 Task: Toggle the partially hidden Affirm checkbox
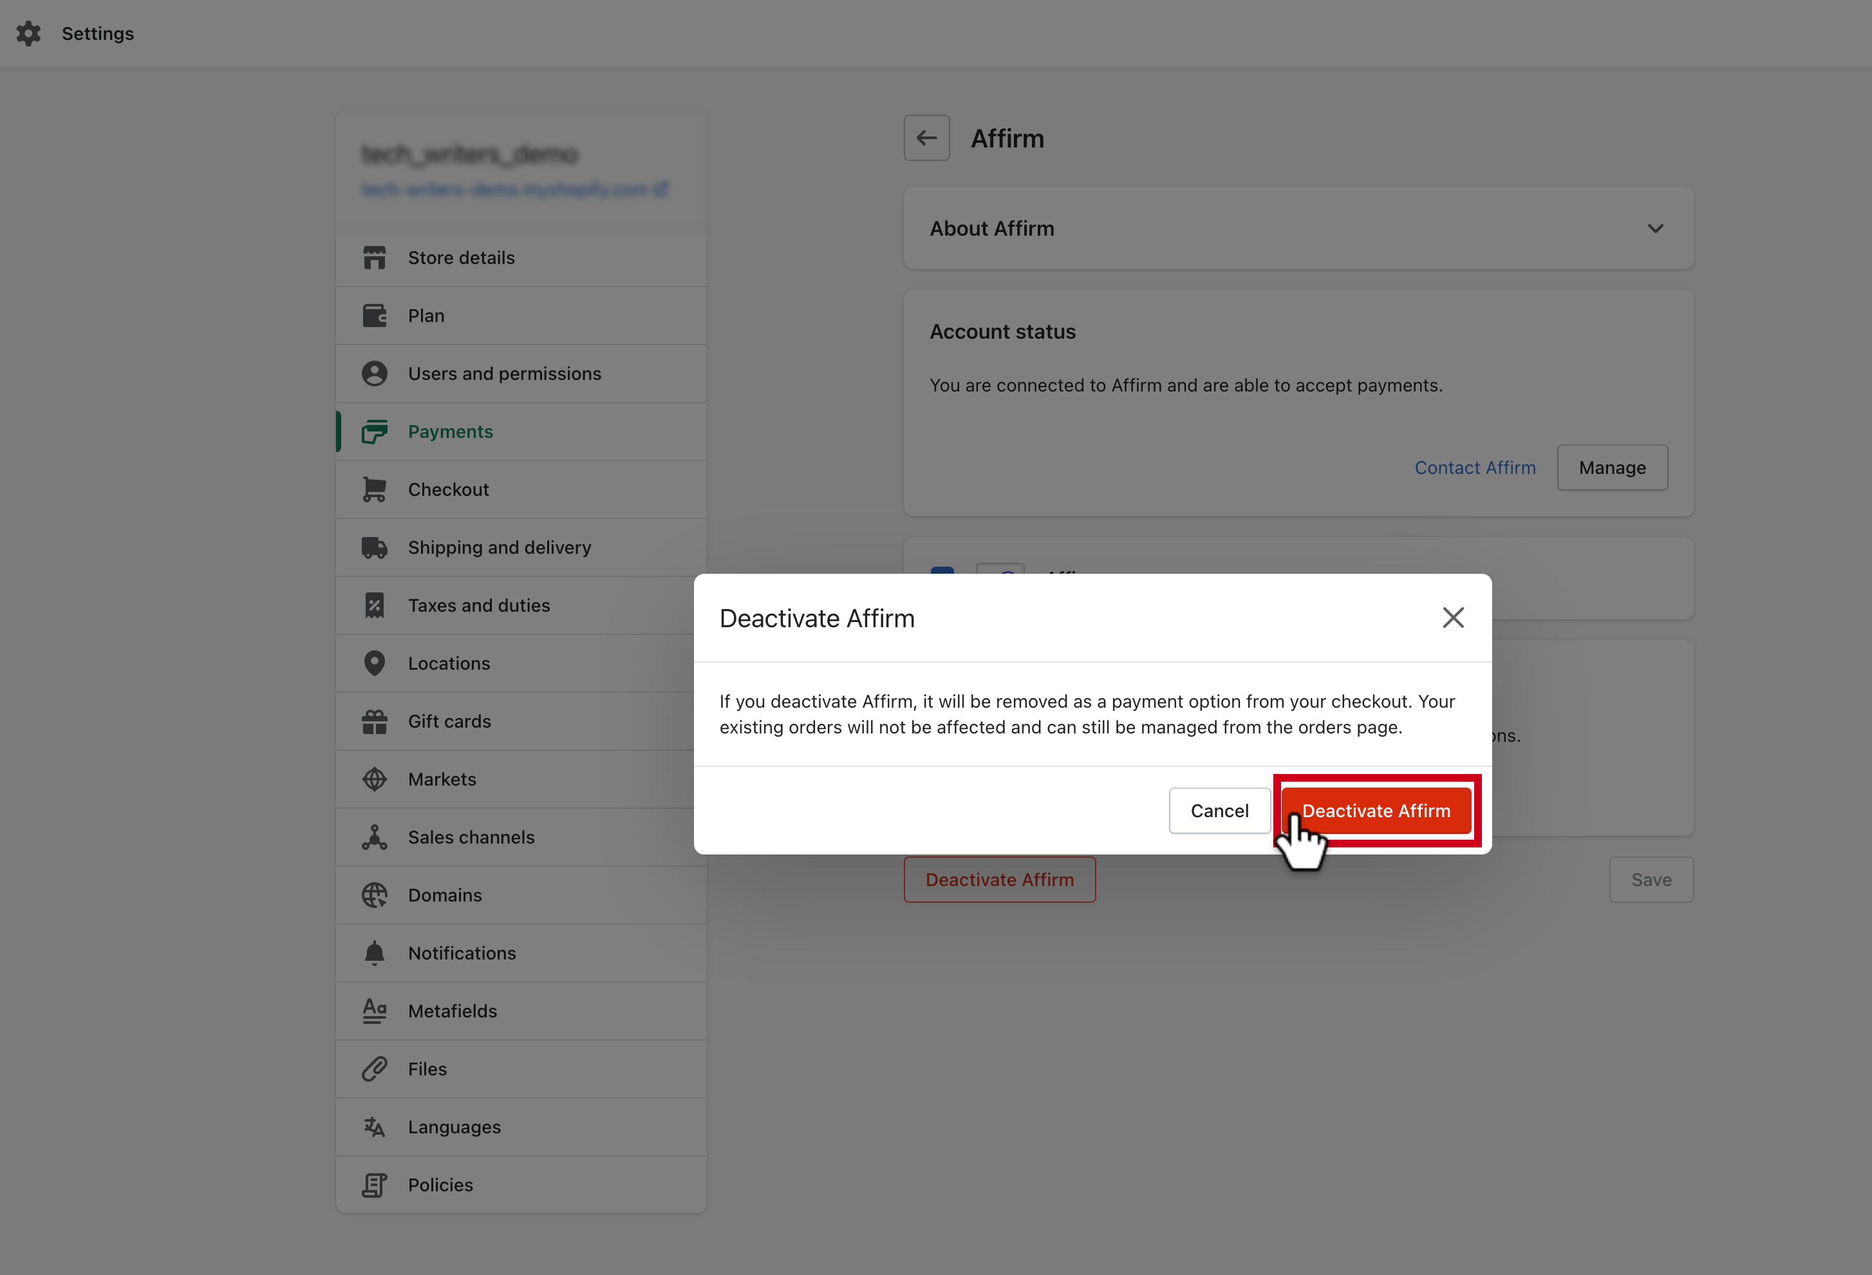(942, 570)
